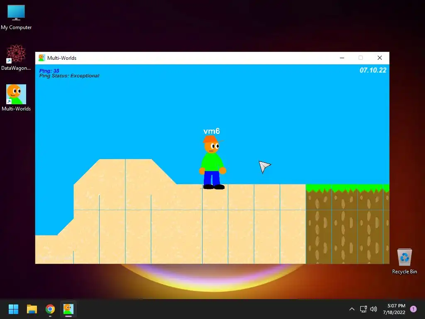Open File Explorer from the taskbar
Image resolution: width=425 pixels, height=319 pixels.
32,309
